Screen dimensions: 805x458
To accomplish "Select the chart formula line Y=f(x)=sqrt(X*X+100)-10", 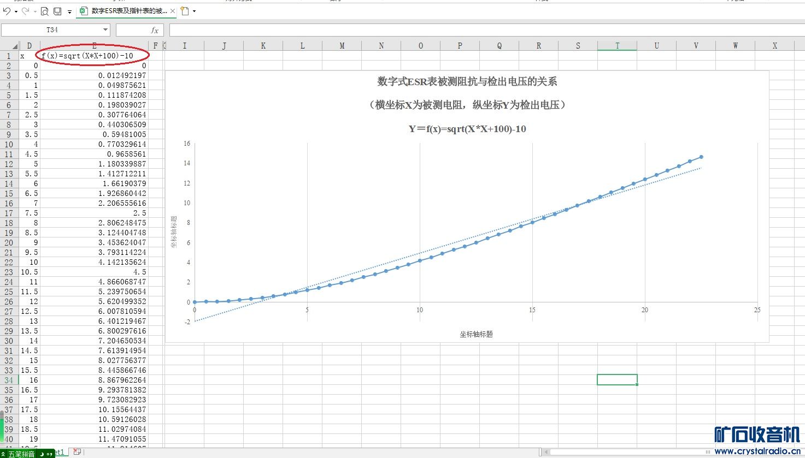I will tap(467, 129).
